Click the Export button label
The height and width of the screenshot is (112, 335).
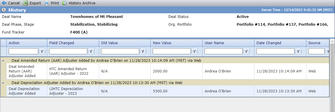click(x=35, y=3)
